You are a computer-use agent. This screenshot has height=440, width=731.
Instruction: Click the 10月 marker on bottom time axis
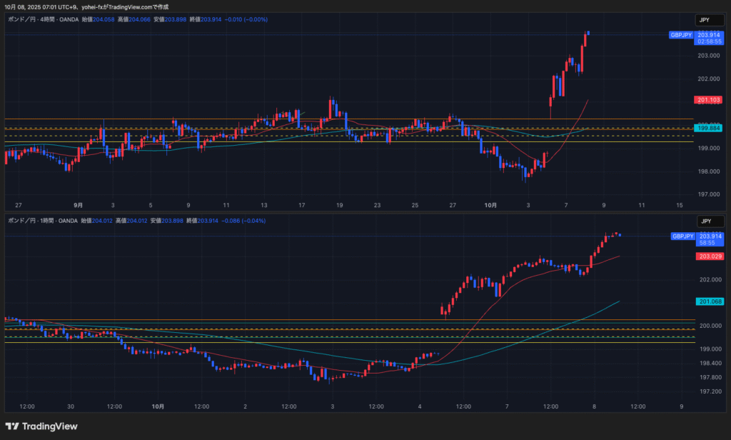(x=158, y=406)
